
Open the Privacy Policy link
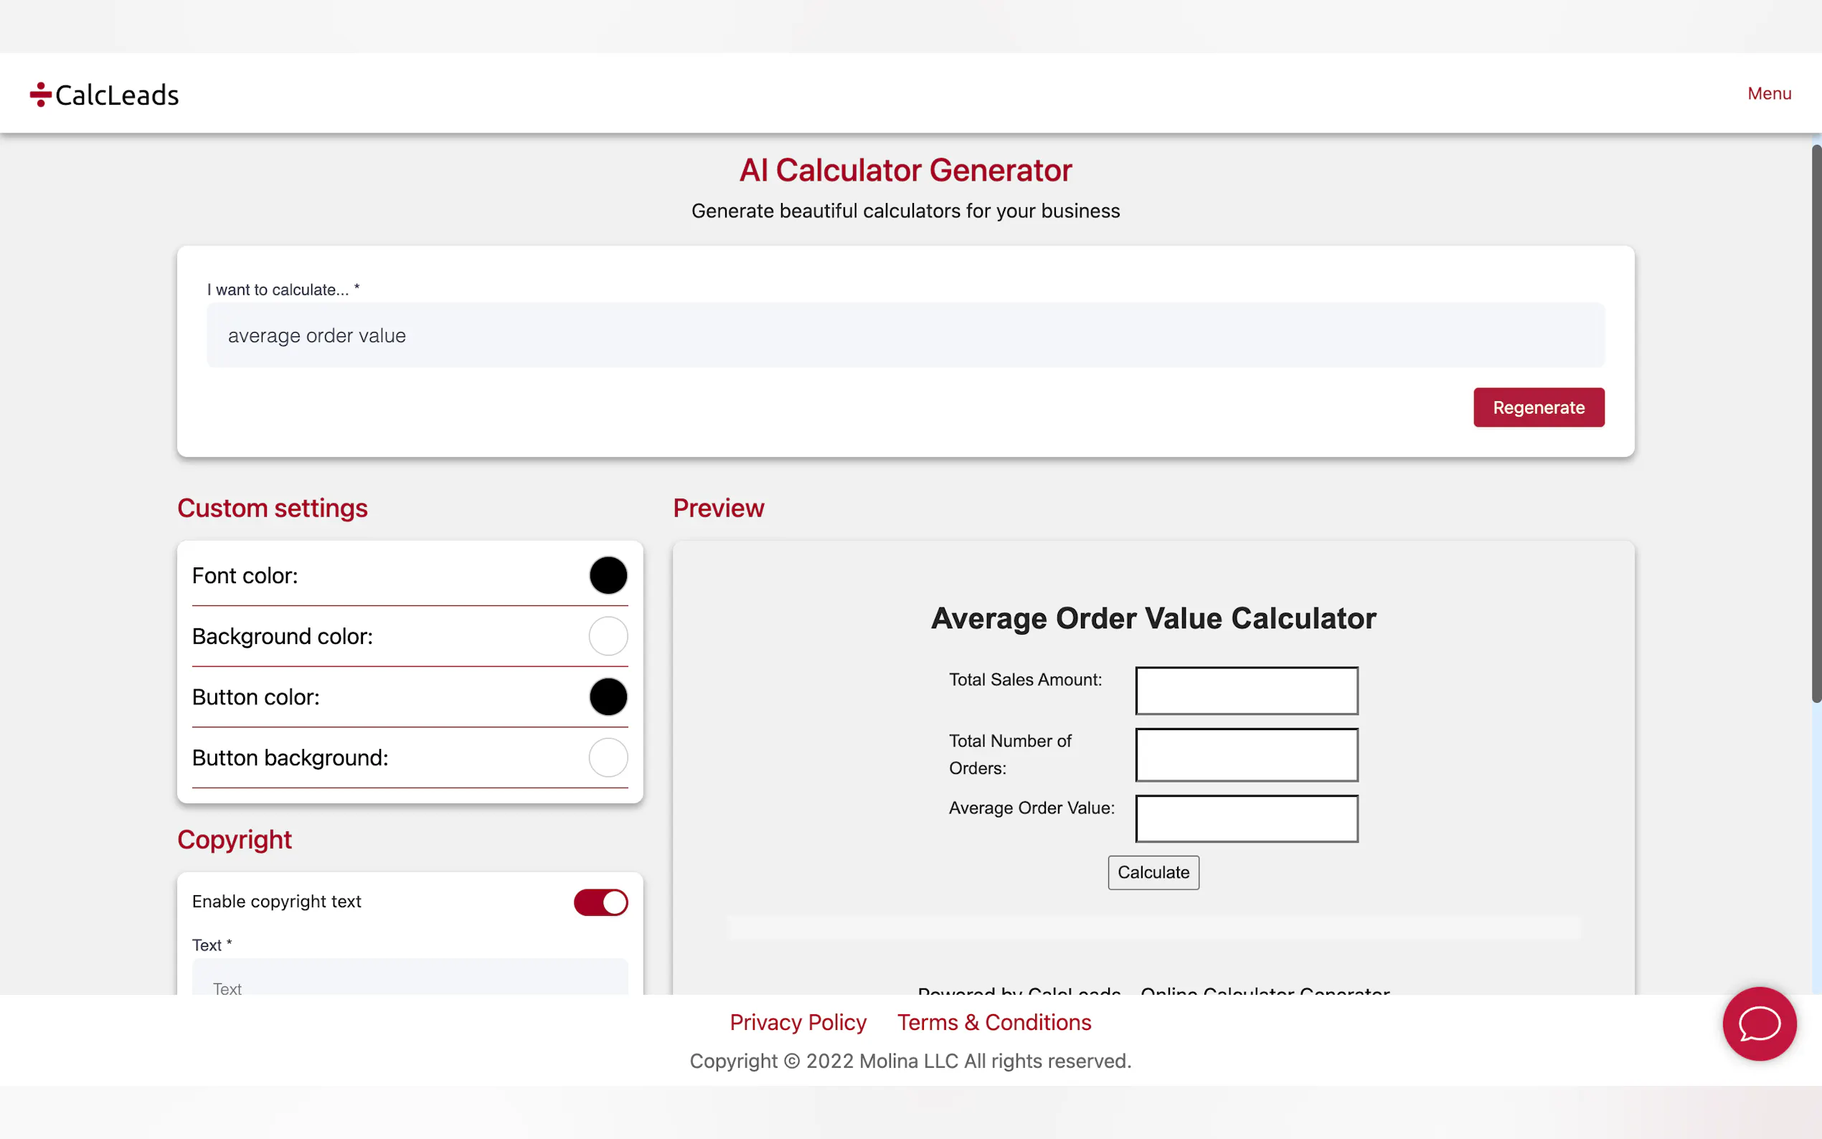pyautogui.click(x=798, y=1022)
